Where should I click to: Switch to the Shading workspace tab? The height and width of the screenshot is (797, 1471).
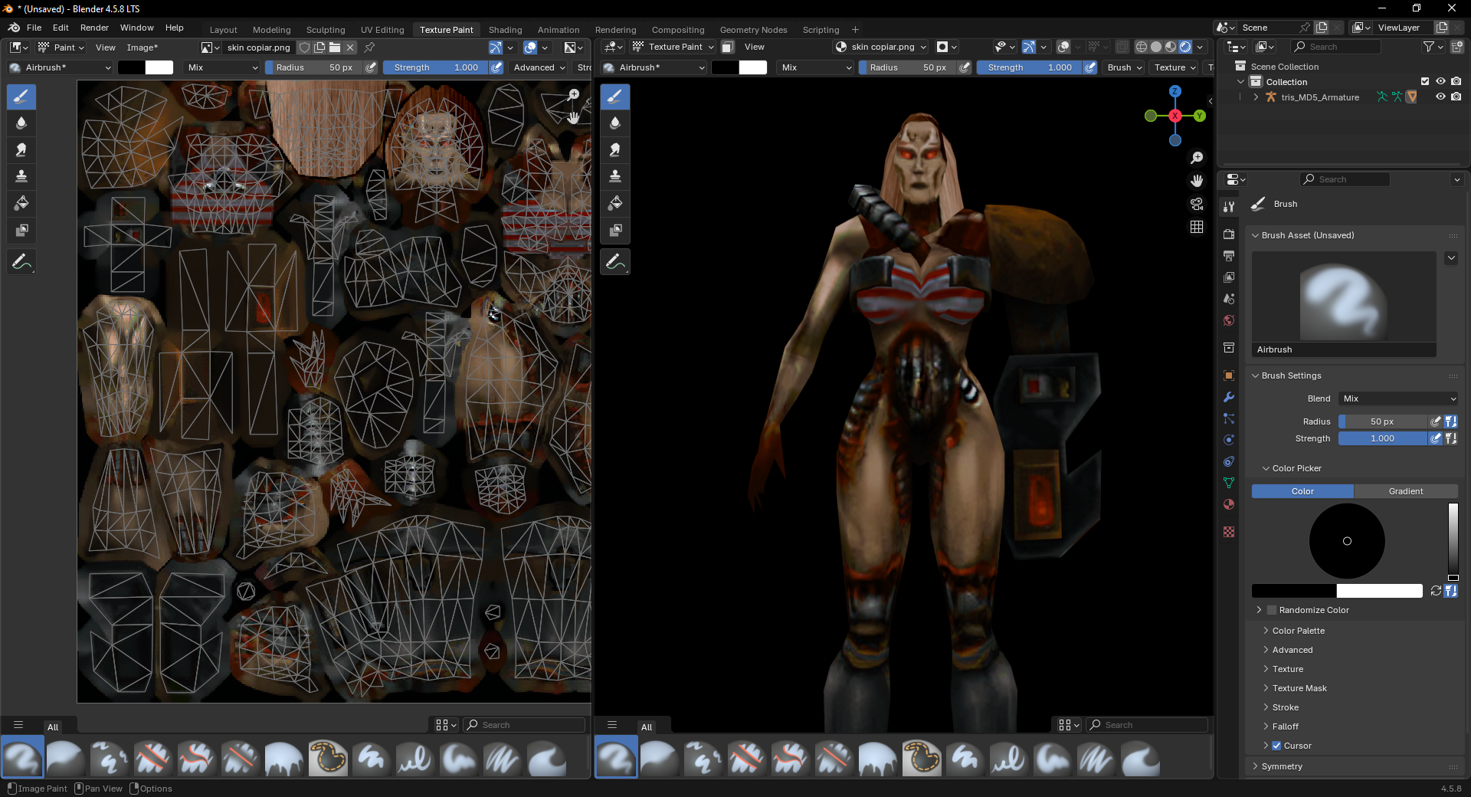[x=505, y=30]
